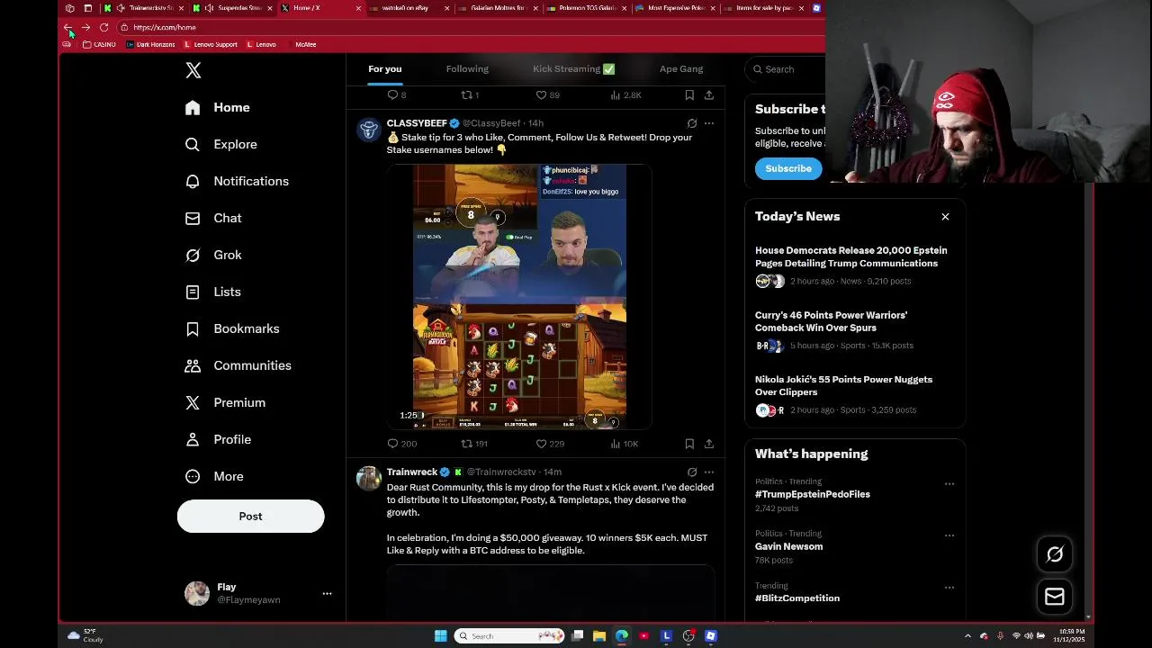Open Notifications in the sidebar

click(237, 182)
